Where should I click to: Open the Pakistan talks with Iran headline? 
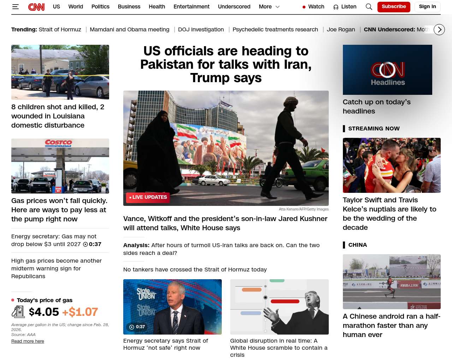coord(226,65)
